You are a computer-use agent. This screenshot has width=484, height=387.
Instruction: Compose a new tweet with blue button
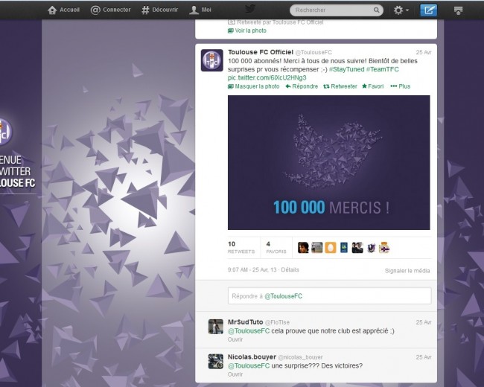[x=428, y=10]
